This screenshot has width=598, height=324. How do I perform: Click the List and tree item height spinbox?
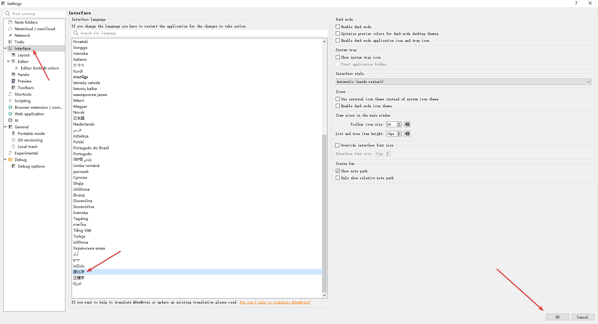coord(394,134)
